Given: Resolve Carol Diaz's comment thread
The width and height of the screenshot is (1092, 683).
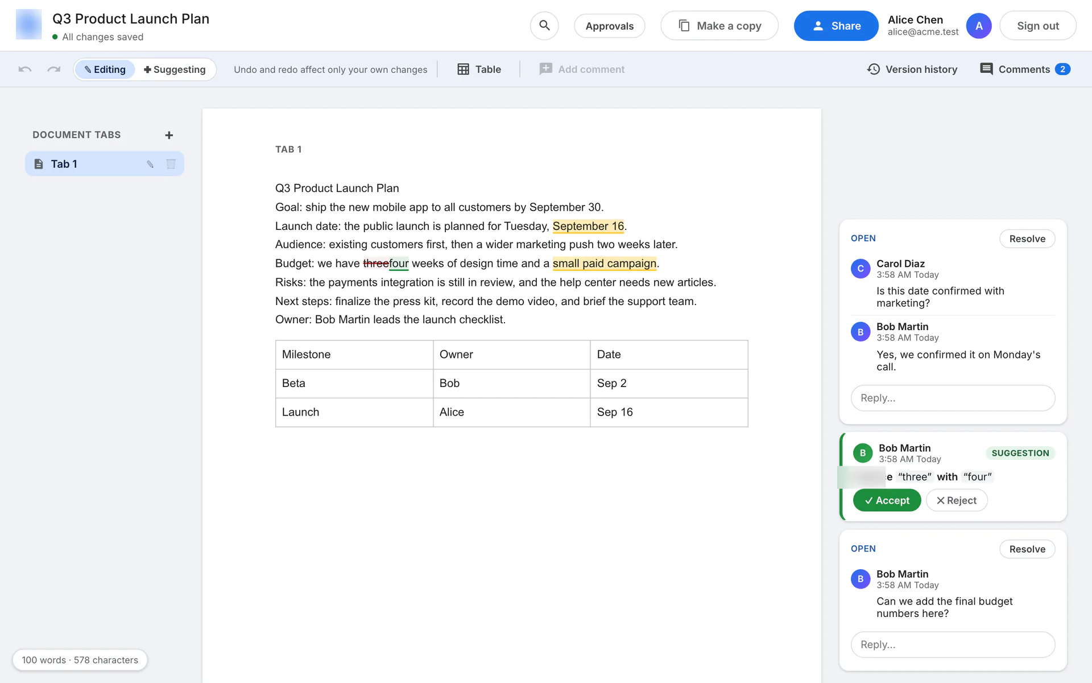Looking at the screenshot, I should (x=1027, y=239).
